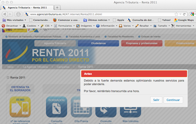Open the Varios dropdown arrow

tap(133, 26)
